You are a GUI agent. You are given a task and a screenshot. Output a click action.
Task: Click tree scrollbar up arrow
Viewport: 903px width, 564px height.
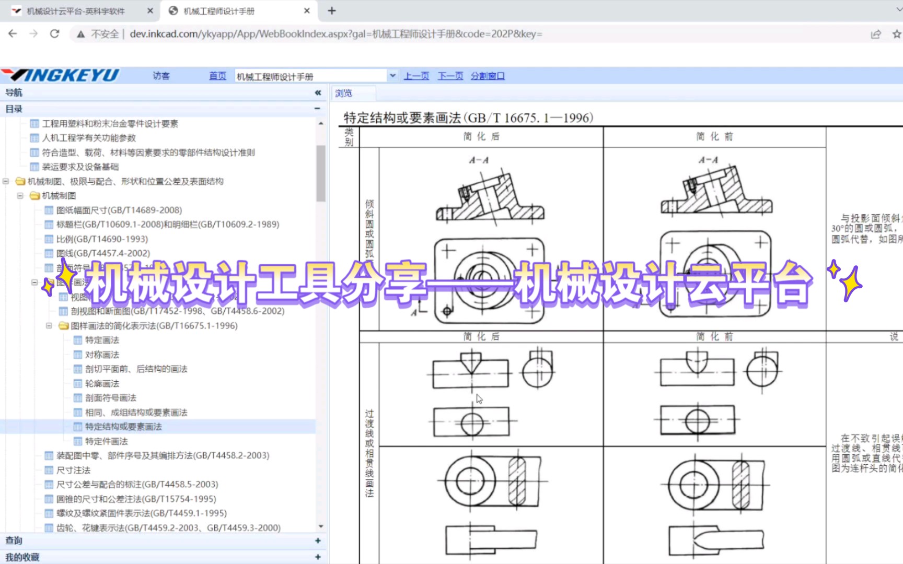coord(321,123)
